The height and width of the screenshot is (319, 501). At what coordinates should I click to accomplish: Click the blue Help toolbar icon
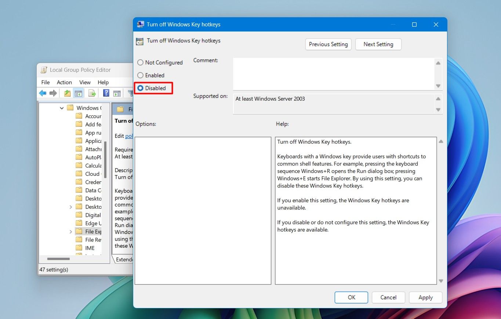coord(106,93)
